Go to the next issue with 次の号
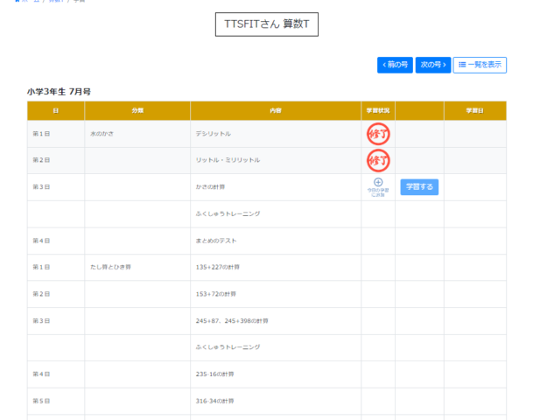 432,65
